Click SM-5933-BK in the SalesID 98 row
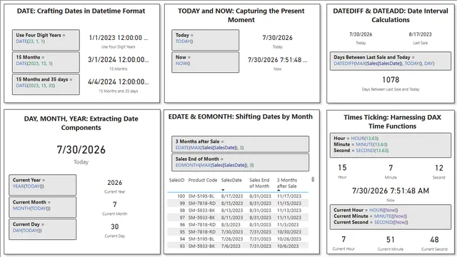Screen dimensions: 457x257 (x=201, y=211)
